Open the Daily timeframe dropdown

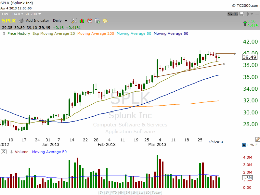(60, 20)
